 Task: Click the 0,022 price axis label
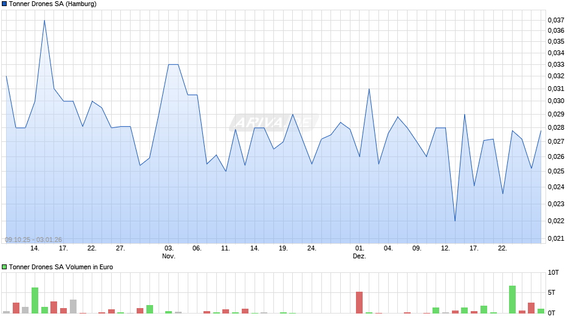pyautogui.click(x=556, y=221)
